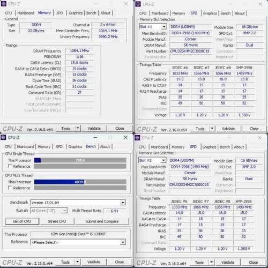Click Tools button in Bench window
Image resolution: width=268 pixels, height=268 pixels.
point(65,262)
